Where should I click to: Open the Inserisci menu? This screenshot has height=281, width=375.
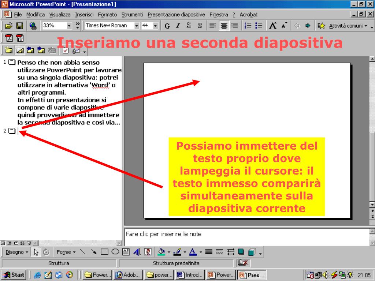(x=84, y=15)
